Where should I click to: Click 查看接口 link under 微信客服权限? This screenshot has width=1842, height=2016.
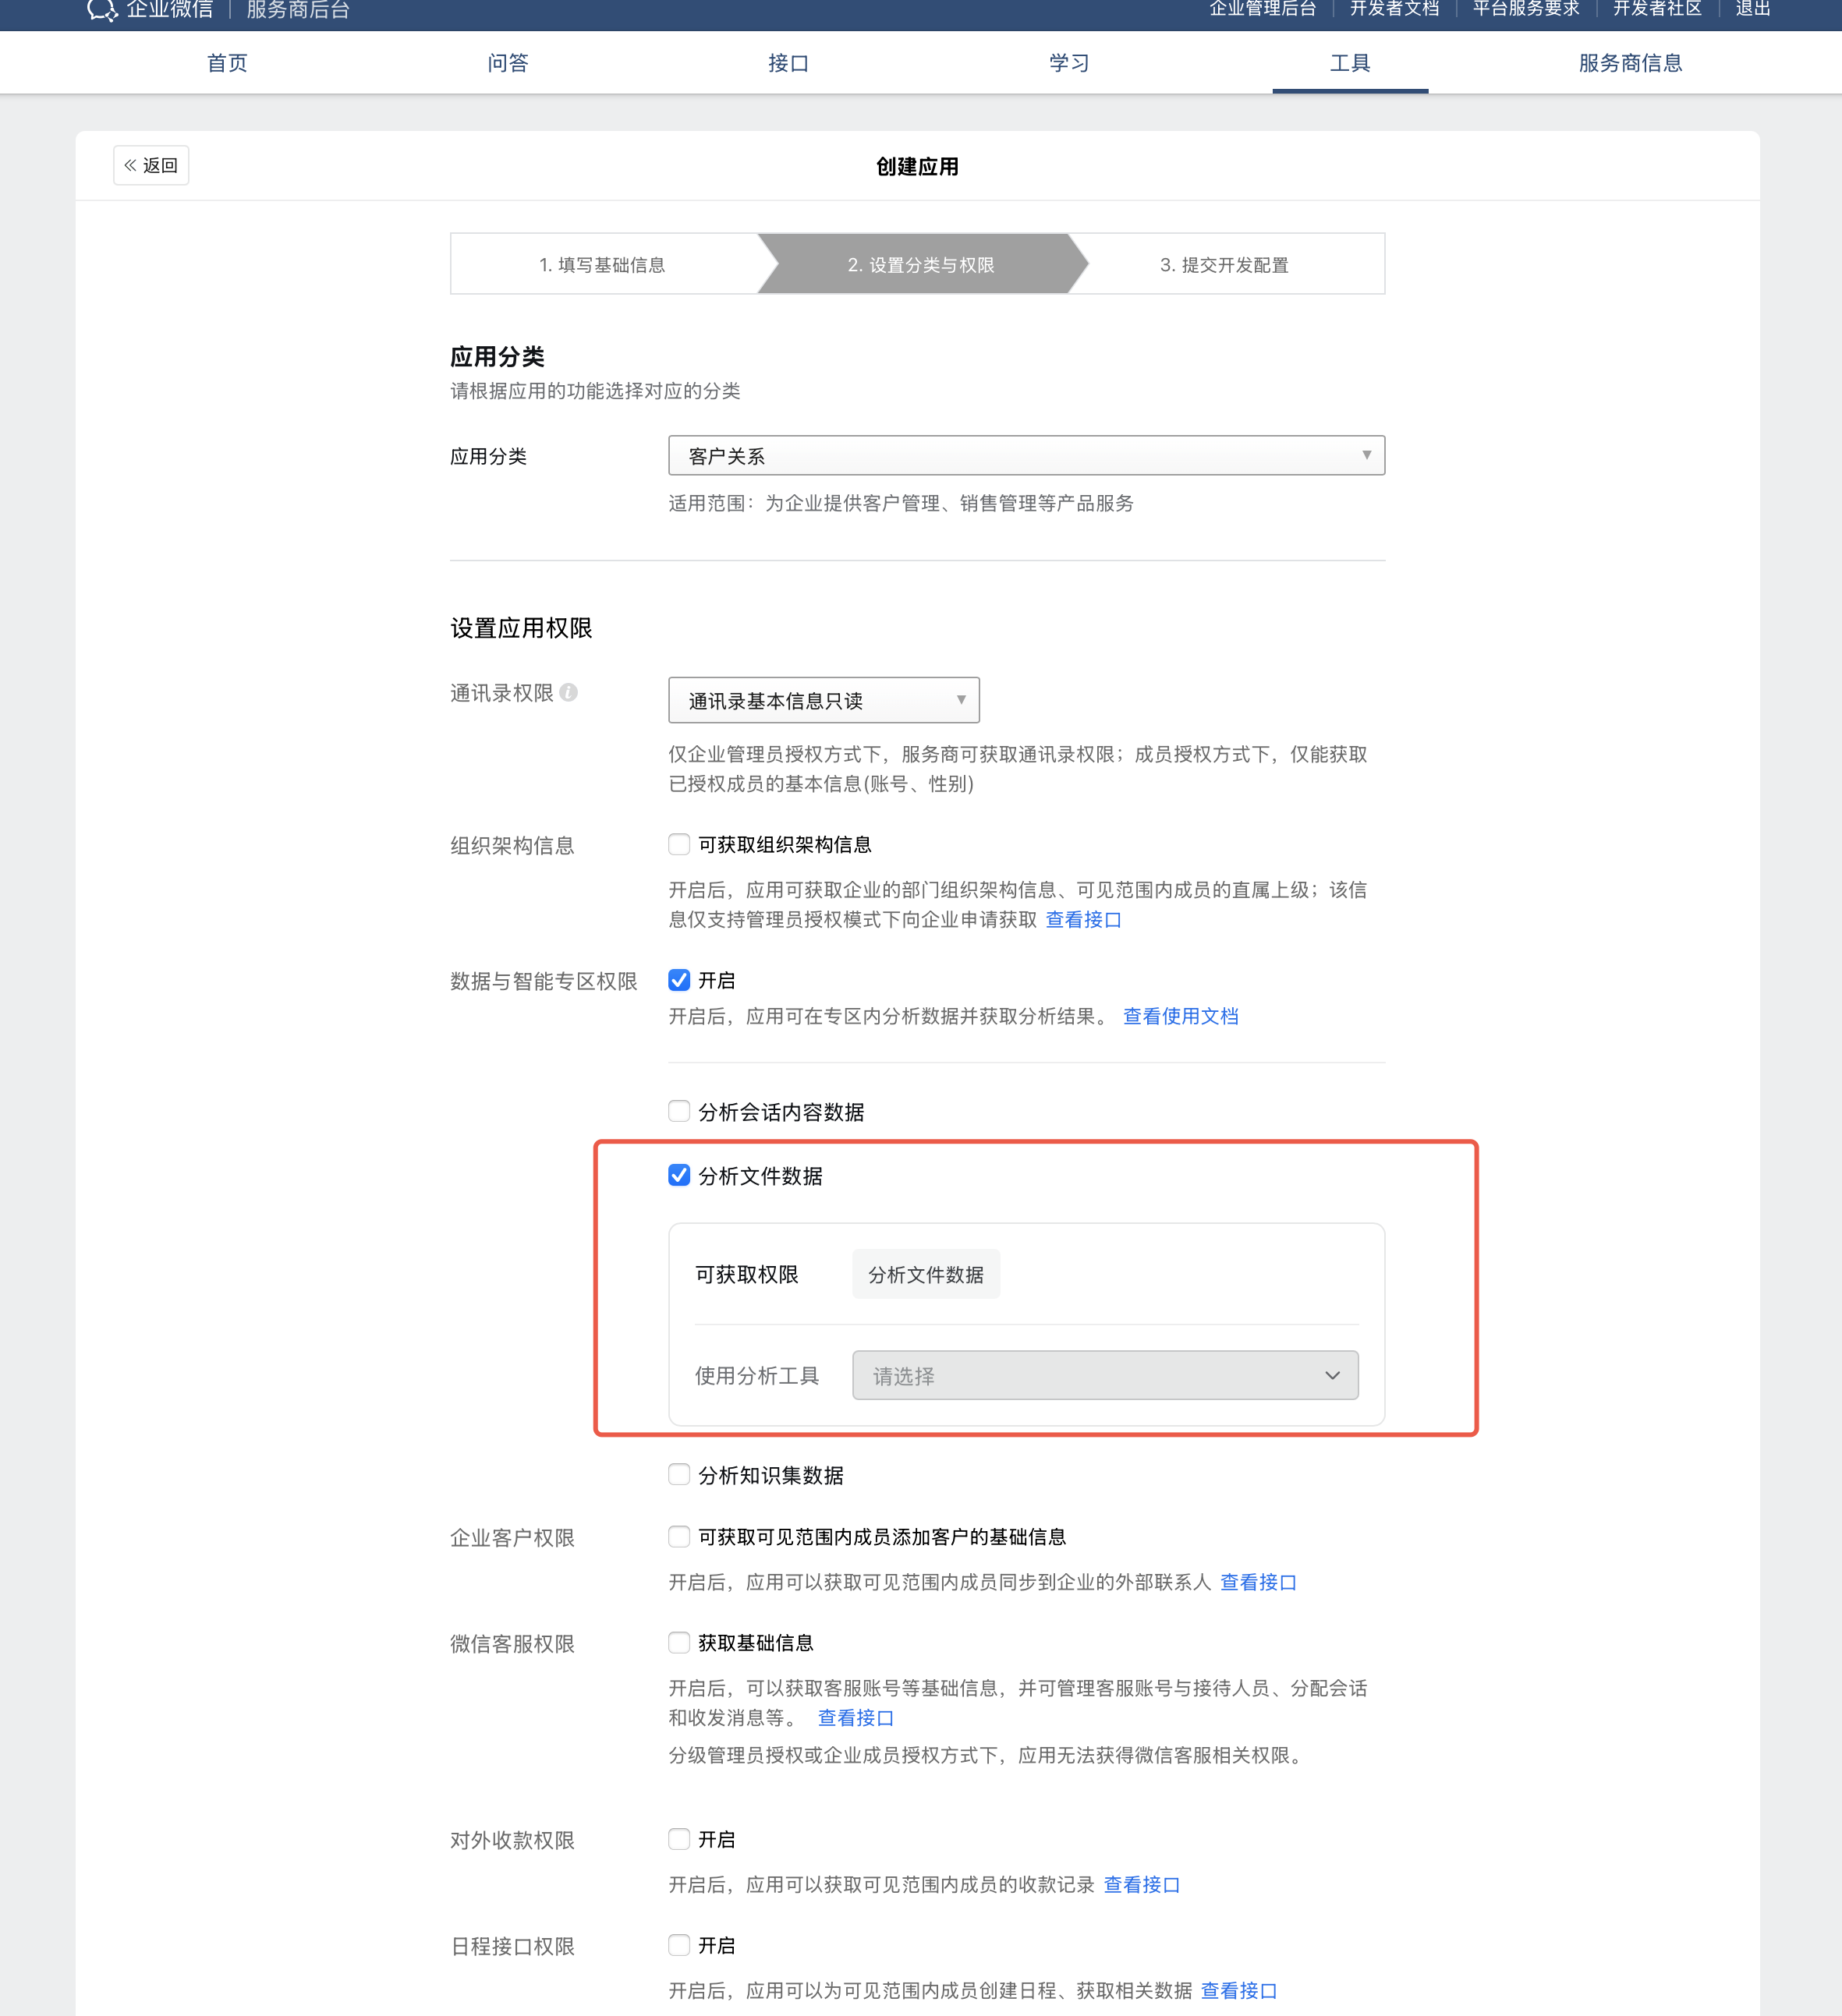pyautogui.click(x=855, y=1717)
